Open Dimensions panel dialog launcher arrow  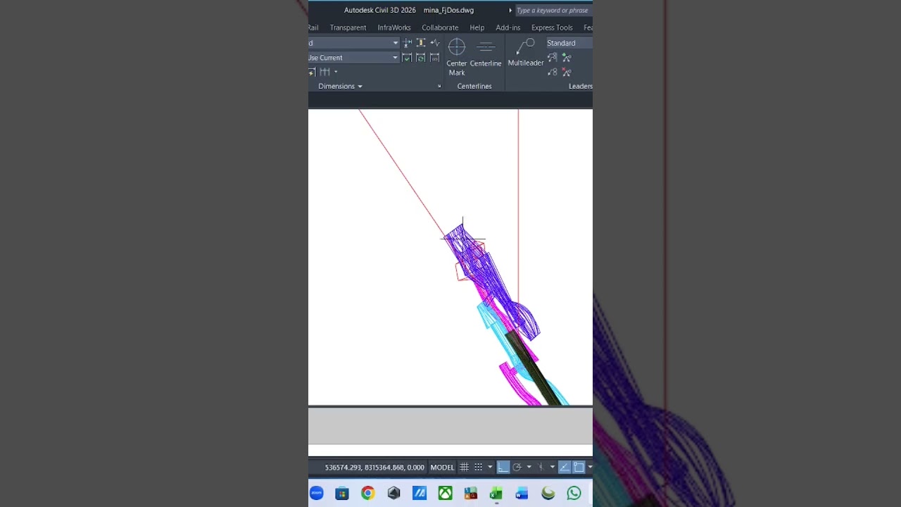point(439,86)
